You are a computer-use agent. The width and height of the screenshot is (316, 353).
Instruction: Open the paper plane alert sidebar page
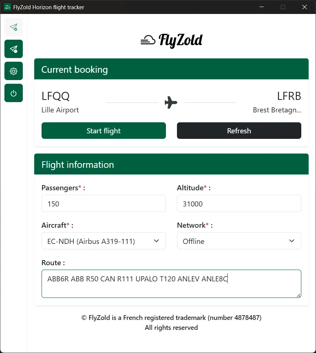14,49
